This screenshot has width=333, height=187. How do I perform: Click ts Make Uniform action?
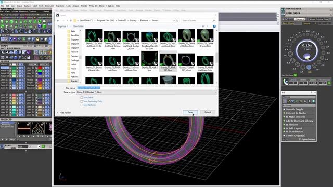pyautogui.click(x=296, y=117)
